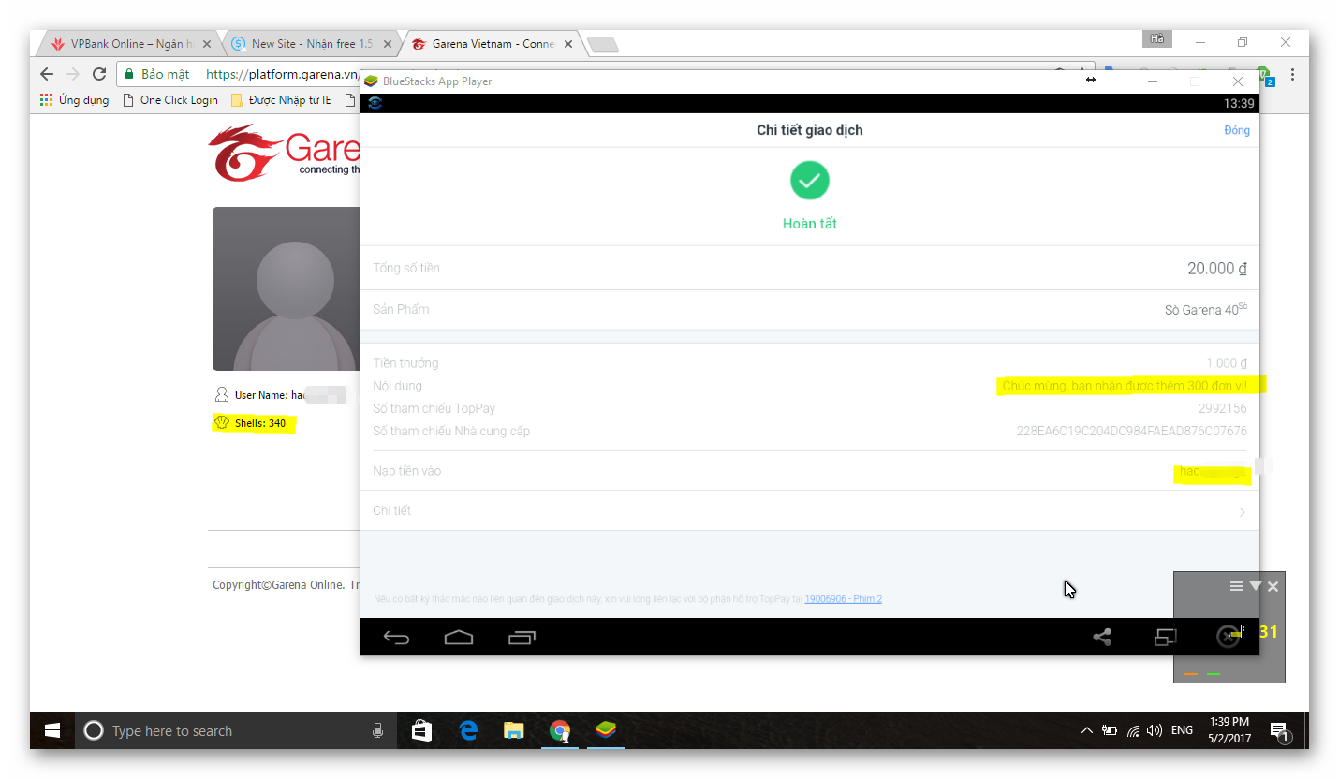
Task: Open the overlay widget's hamburger menu
Action: click(x=1237, y=586)
